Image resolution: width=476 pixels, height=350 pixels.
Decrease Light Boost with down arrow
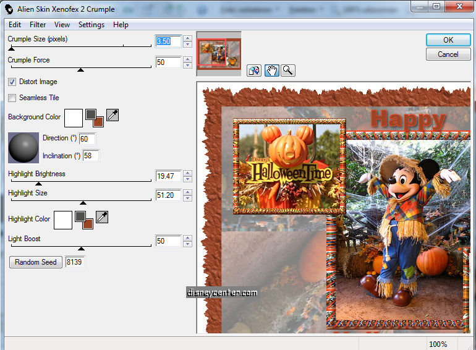click(187, 244)
